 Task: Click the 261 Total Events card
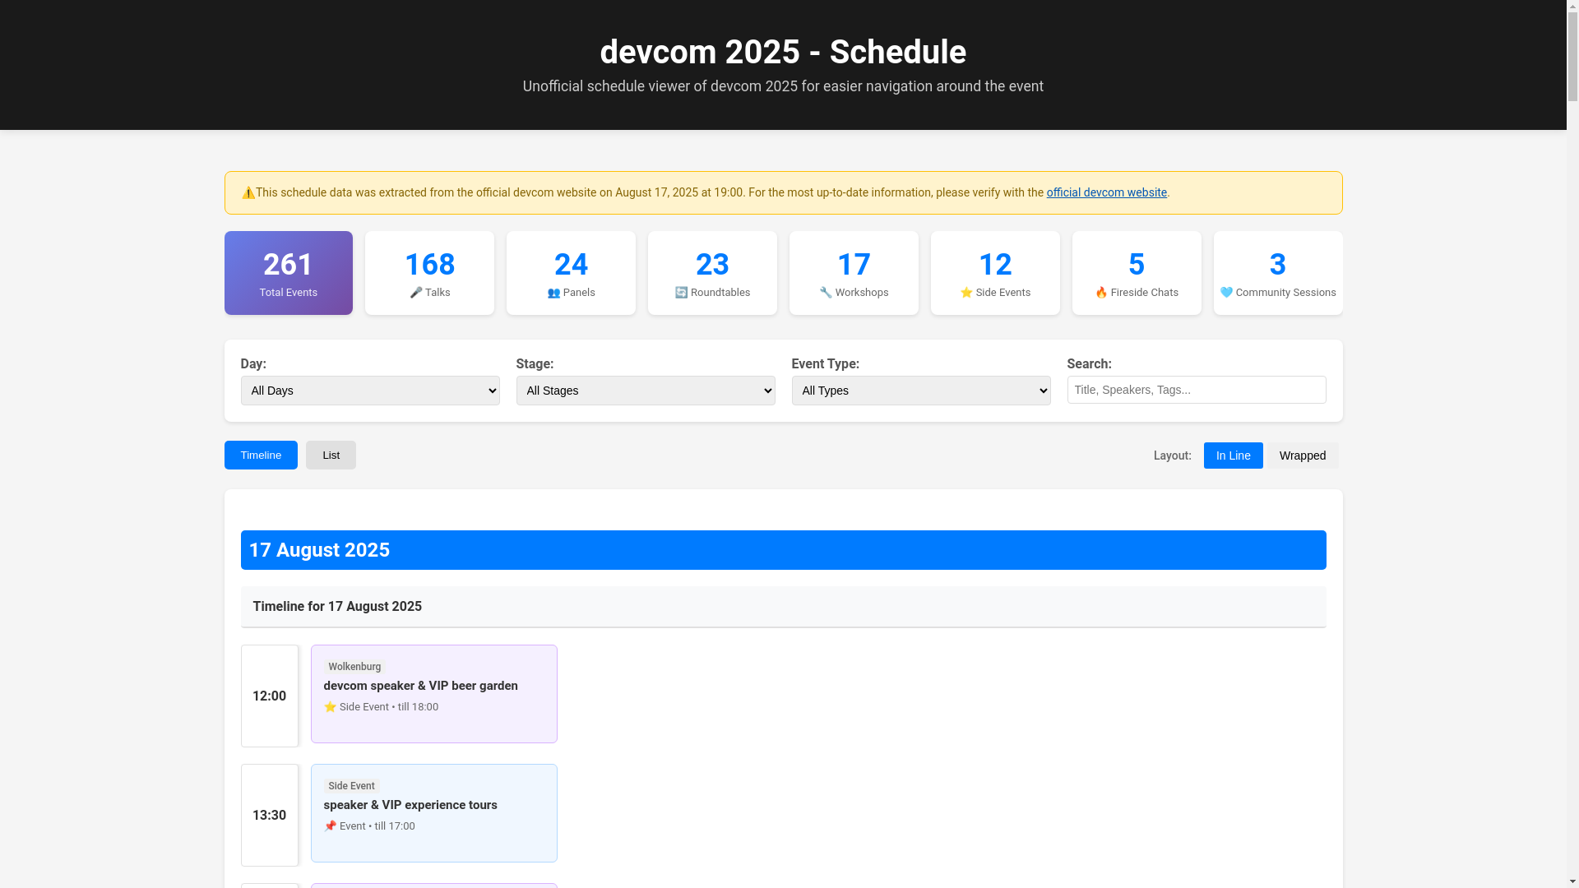[x=289, y=273]
